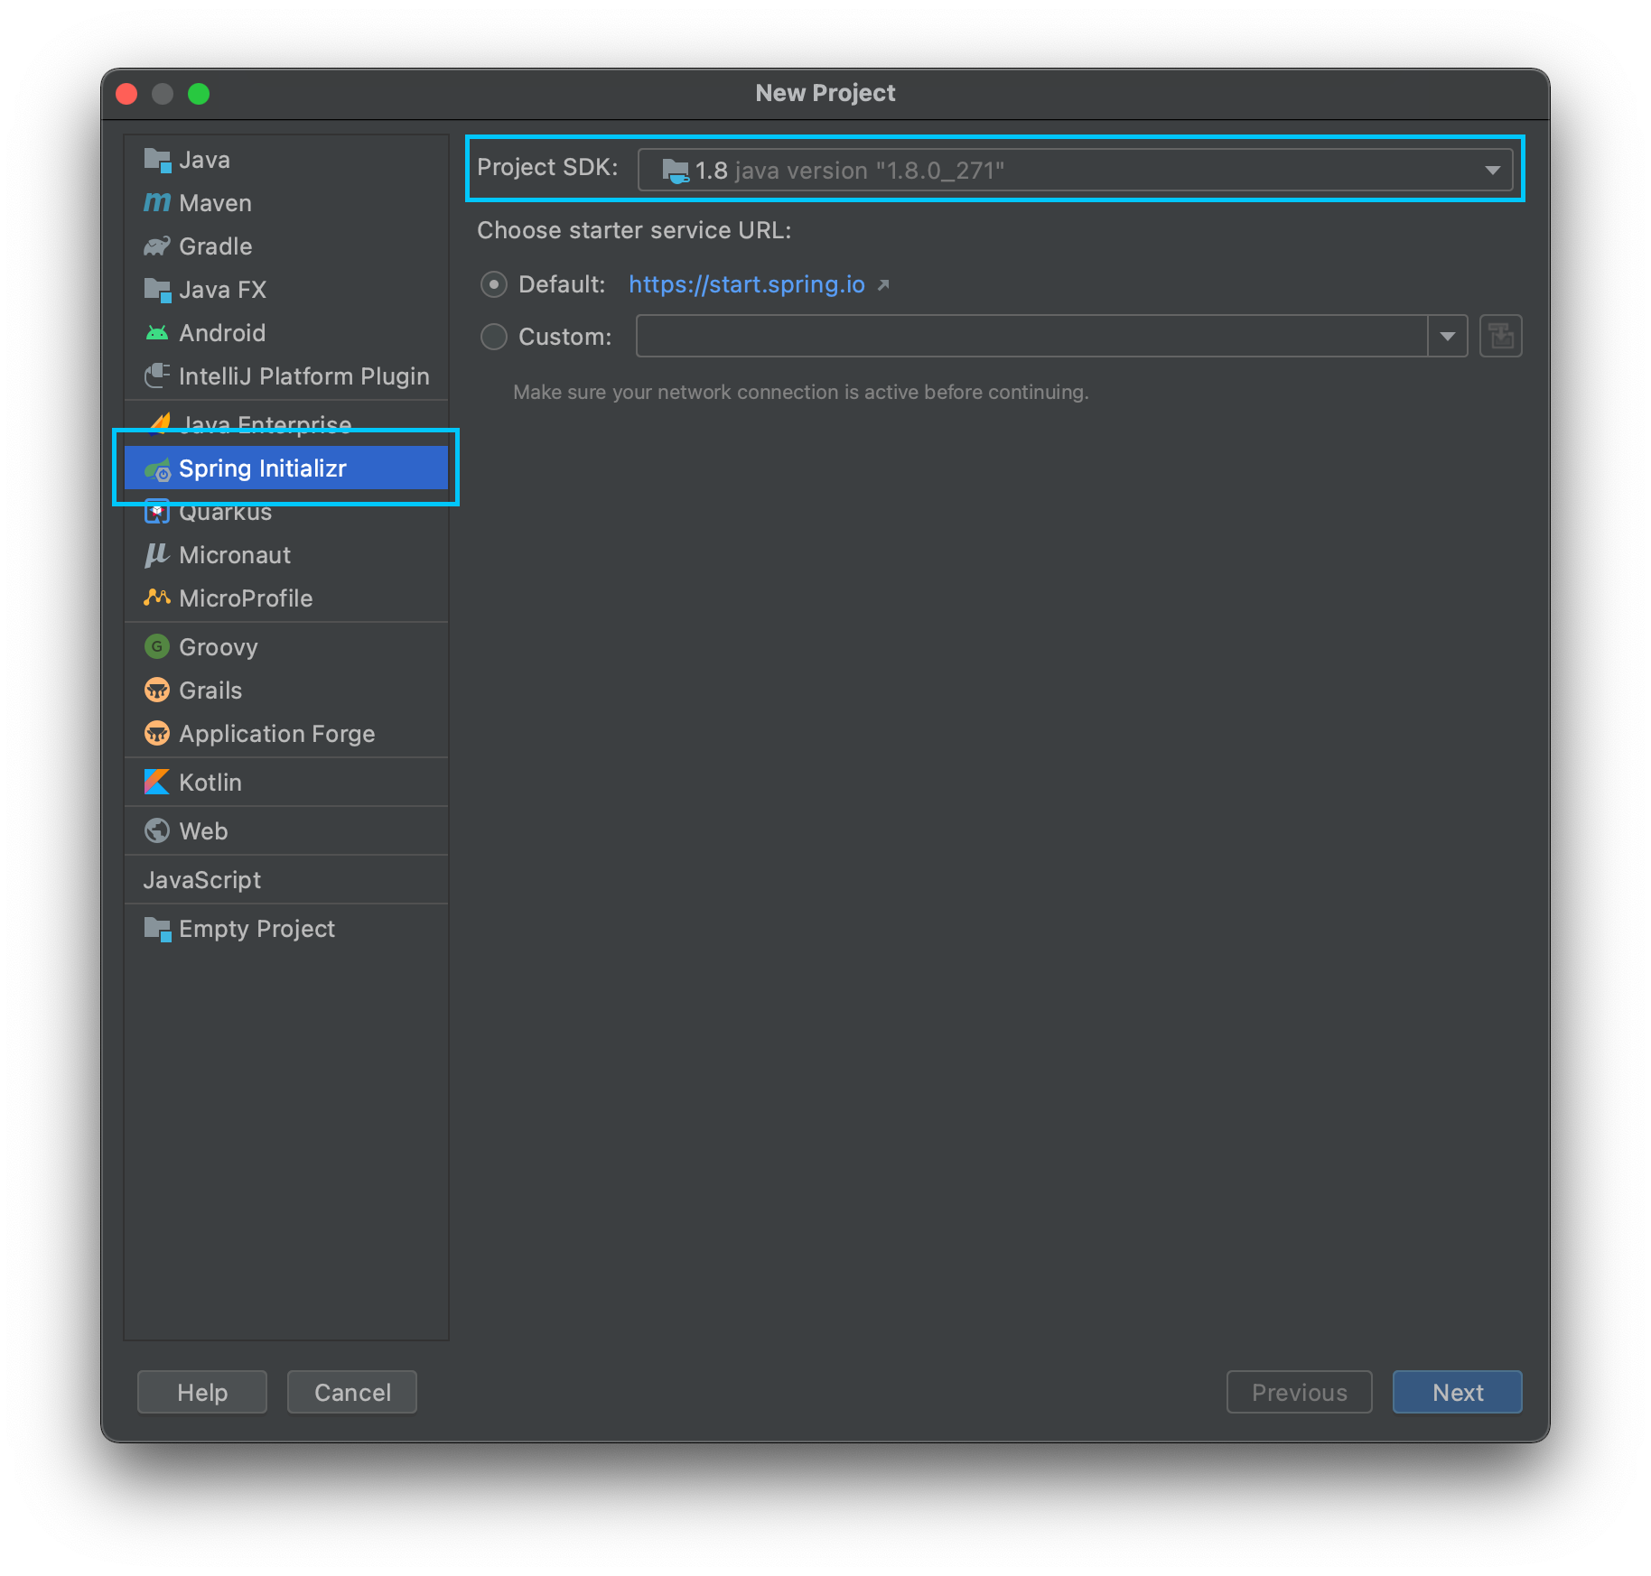
Task: Click the IntelliJ Platform Plugin icon
Action: coord(156,375)
